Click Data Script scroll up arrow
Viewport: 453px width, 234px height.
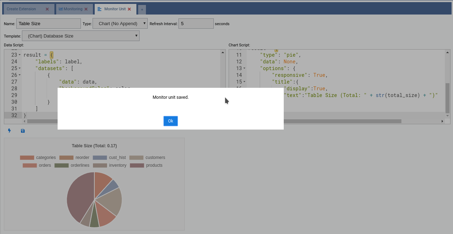click(x=223, y=52)
